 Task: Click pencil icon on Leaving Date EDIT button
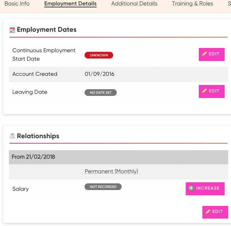(x=204, y=91)
